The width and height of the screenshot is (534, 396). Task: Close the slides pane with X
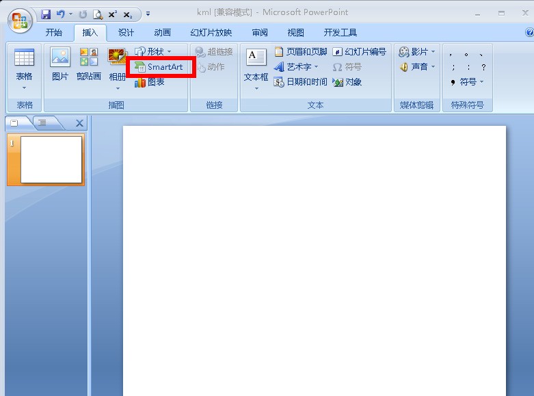(x=80, y=123)
